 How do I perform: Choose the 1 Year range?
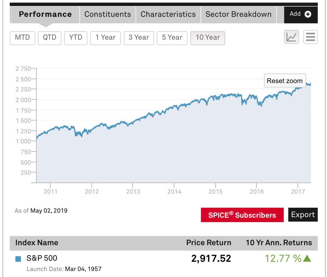(105, 38)
